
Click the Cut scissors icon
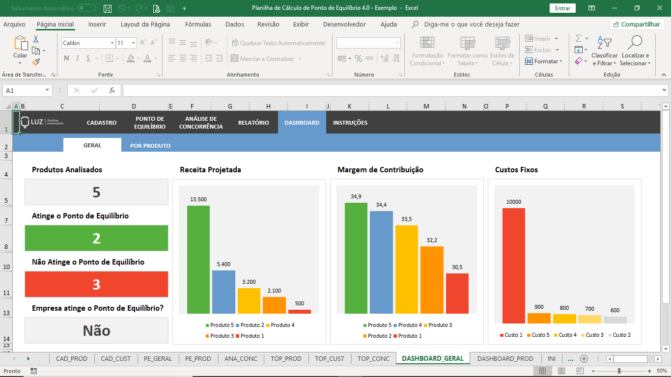point(36,39)
